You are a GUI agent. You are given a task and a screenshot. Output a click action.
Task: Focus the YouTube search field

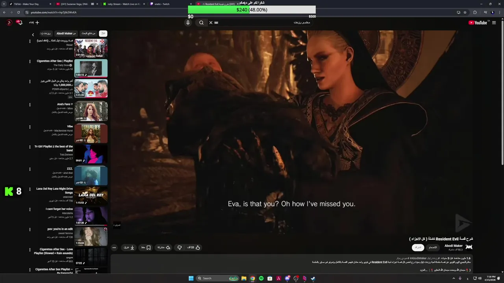pyautogui.click(x=264, y=23)
